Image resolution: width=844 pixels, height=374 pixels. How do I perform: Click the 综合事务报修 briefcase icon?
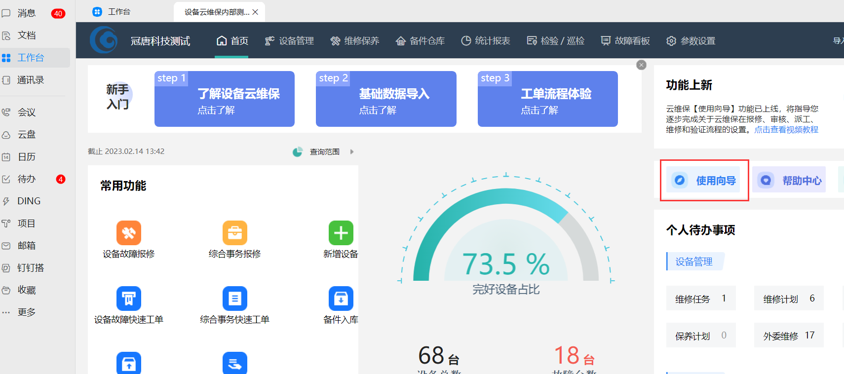coord(235,233)
